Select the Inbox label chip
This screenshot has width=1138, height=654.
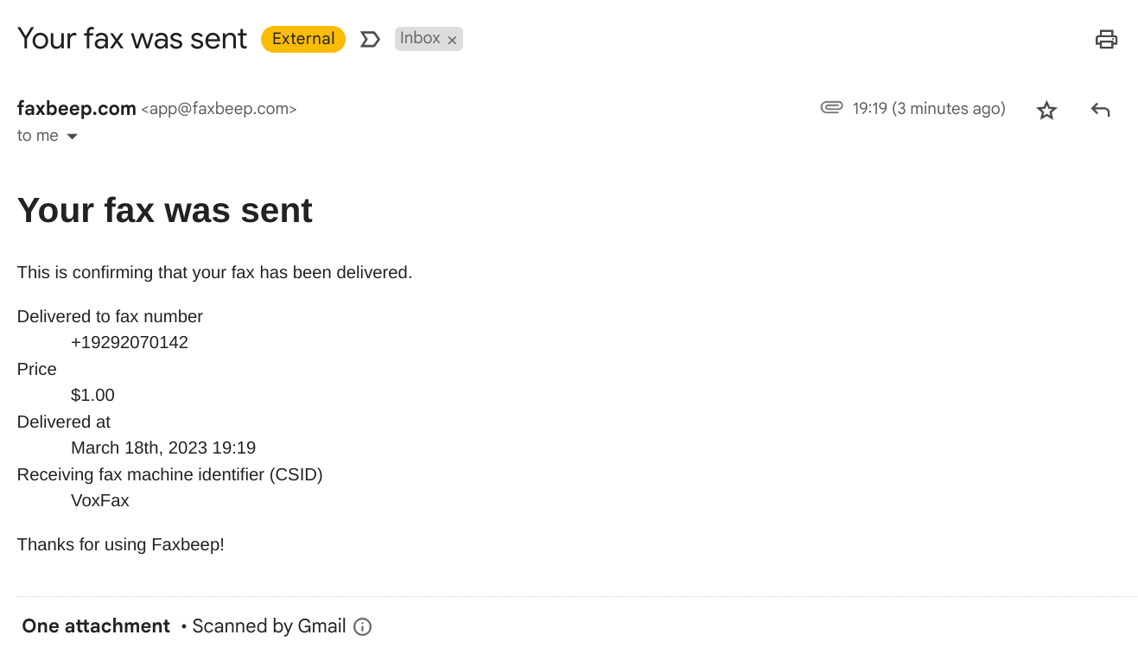pos(420,39)
